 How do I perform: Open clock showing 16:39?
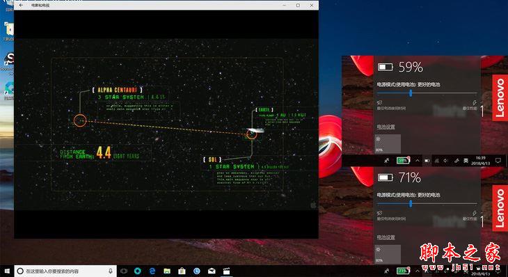[480, 160]
